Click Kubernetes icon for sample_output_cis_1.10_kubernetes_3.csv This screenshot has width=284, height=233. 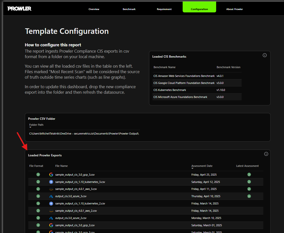click(51, 182)
